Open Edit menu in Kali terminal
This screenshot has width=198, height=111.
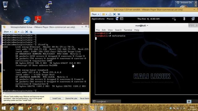click(104, 30)
